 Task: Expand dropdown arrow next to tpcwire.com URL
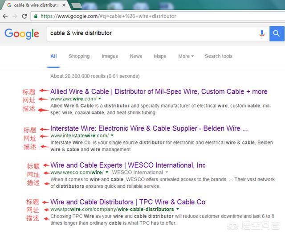[178, 209]
